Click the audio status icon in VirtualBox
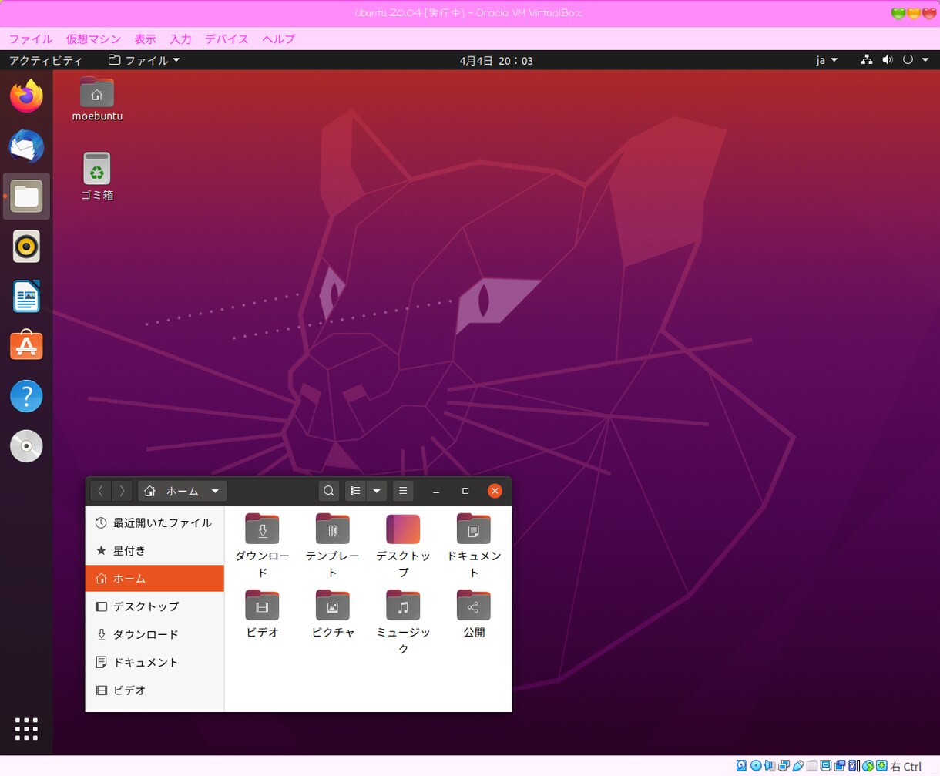940x776 pixels. click(x=770, y=765)
